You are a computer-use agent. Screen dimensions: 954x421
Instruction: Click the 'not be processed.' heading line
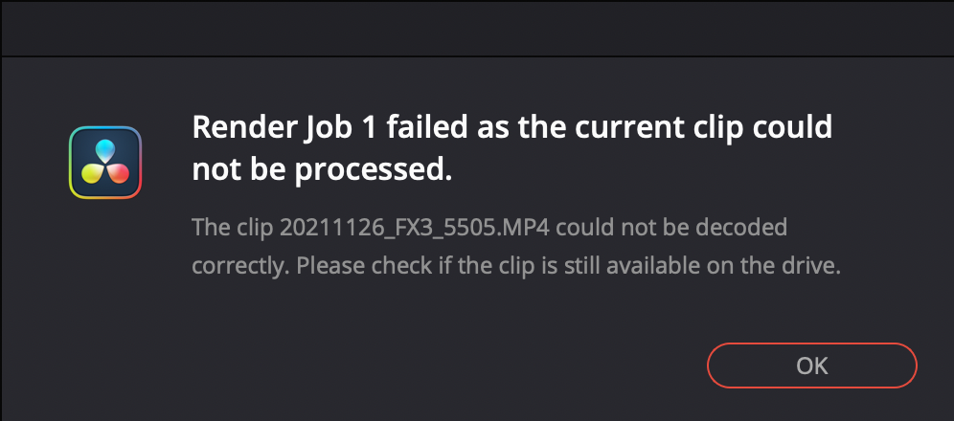pyautogui.click(x=321, y=170)
